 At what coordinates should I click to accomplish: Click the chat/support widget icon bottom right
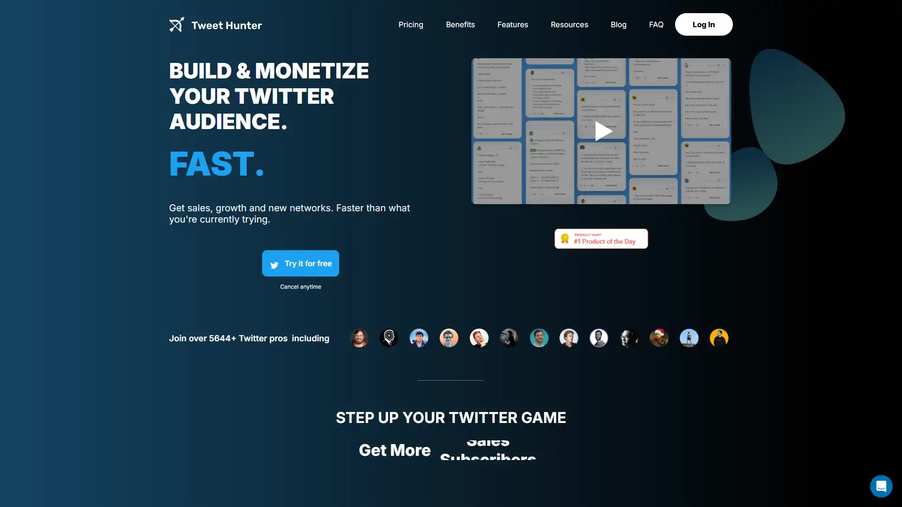coord(880,485)
